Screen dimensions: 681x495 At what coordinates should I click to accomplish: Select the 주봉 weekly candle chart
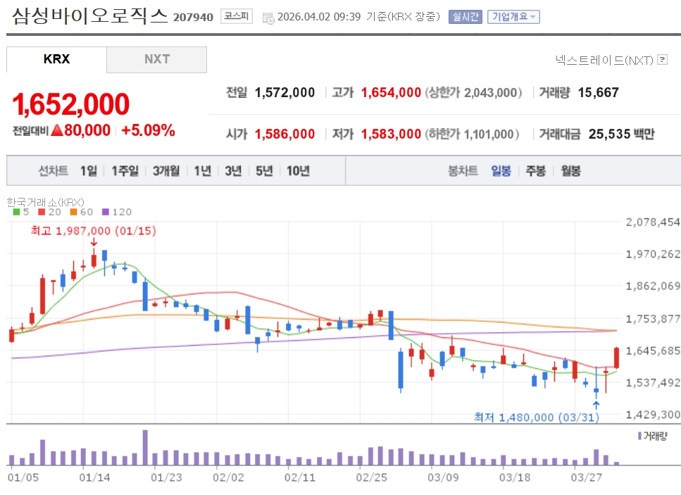click(x=536, y=170)
